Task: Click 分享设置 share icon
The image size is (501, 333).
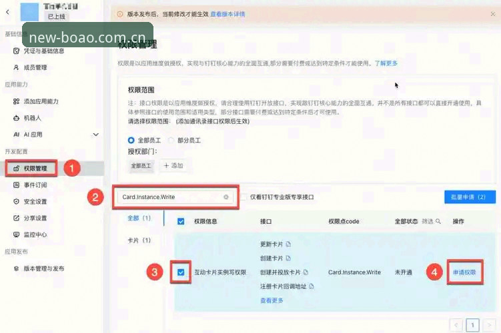Action: (x=16, y=218)
